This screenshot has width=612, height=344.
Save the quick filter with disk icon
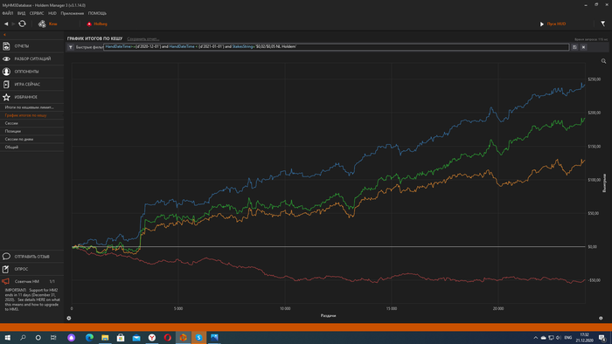[574, 47]
